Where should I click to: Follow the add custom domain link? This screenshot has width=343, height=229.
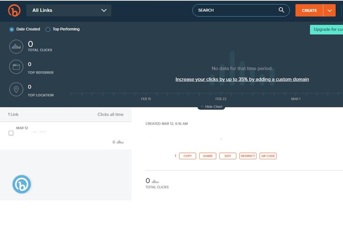(242, 79)
